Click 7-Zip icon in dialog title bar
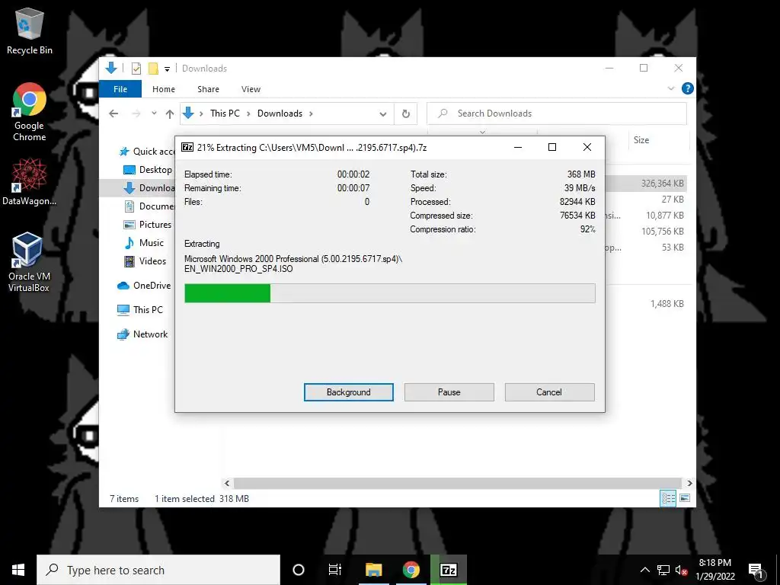This screenshot has width=780, height=585. point(187,147)
